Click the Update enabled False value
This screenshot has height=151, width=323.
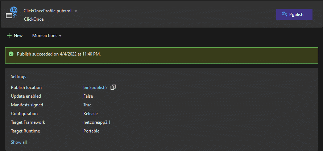[x=88, y=96]
